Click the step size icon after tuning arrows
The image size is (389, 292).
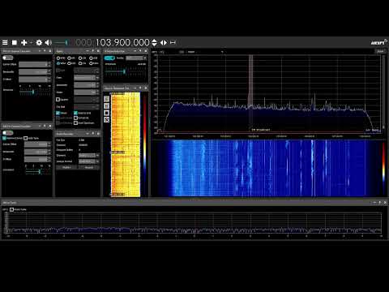click(x=173, y=42)
